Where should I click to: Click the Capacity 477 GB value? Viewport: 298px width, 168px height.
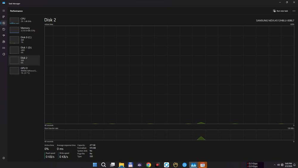coord(92,145)
